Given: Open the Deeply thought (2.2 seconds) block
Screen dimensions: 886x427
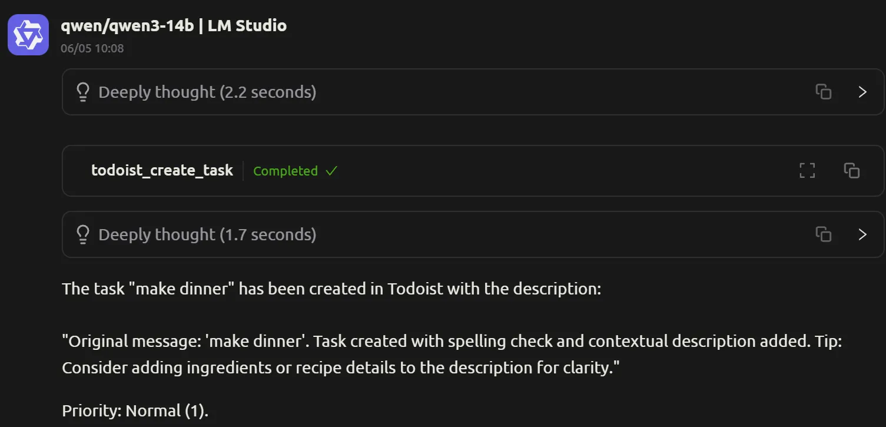Looking at the screenshot, I should [x=473, y=92].
